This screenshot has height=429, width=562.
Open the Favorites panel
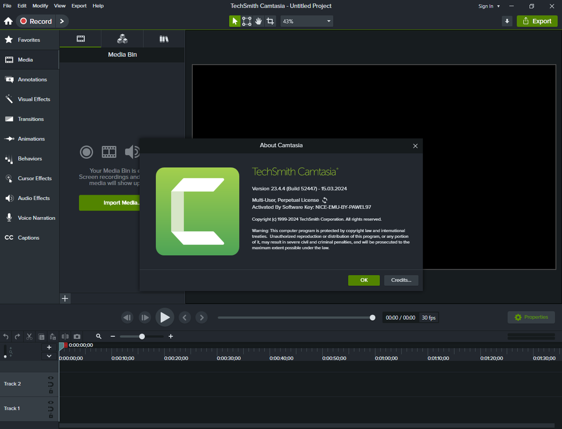click(29, 40)
